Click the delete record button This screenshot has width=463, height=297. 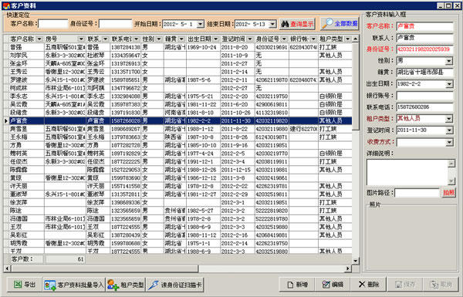(x=369, y=285)
